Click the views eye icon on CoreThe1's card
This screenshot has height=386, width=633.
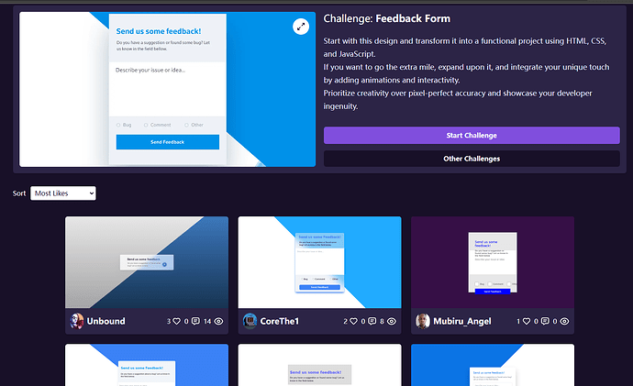tap(392, 322)
